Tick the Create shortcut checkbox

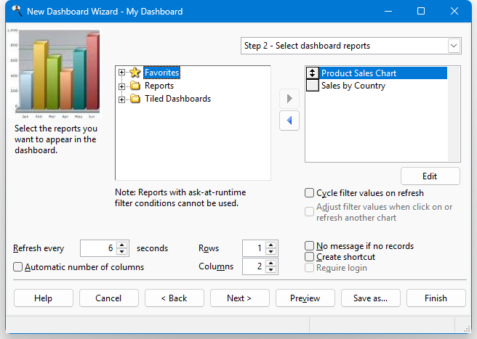(310, 257)
